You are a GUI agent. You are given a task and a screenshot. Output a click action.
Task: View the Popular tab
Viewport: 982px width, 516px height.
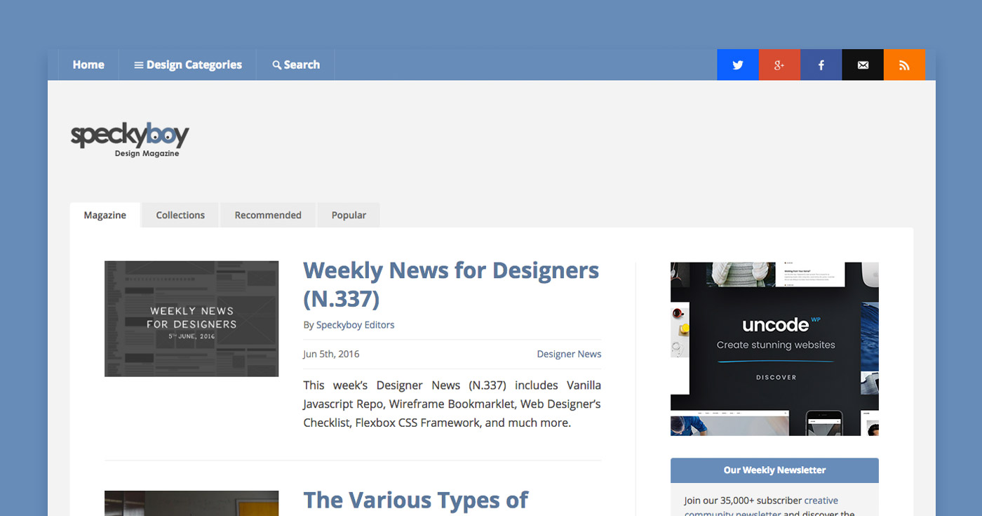coord(349,215)
